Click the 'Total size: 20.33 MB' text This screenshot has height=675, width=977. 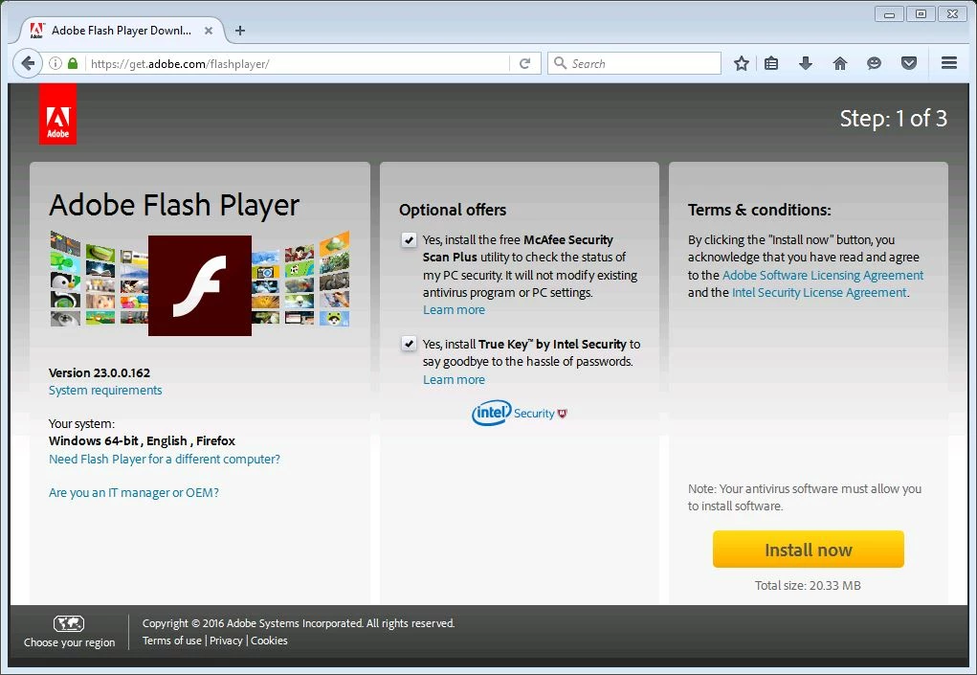(808, 585)
